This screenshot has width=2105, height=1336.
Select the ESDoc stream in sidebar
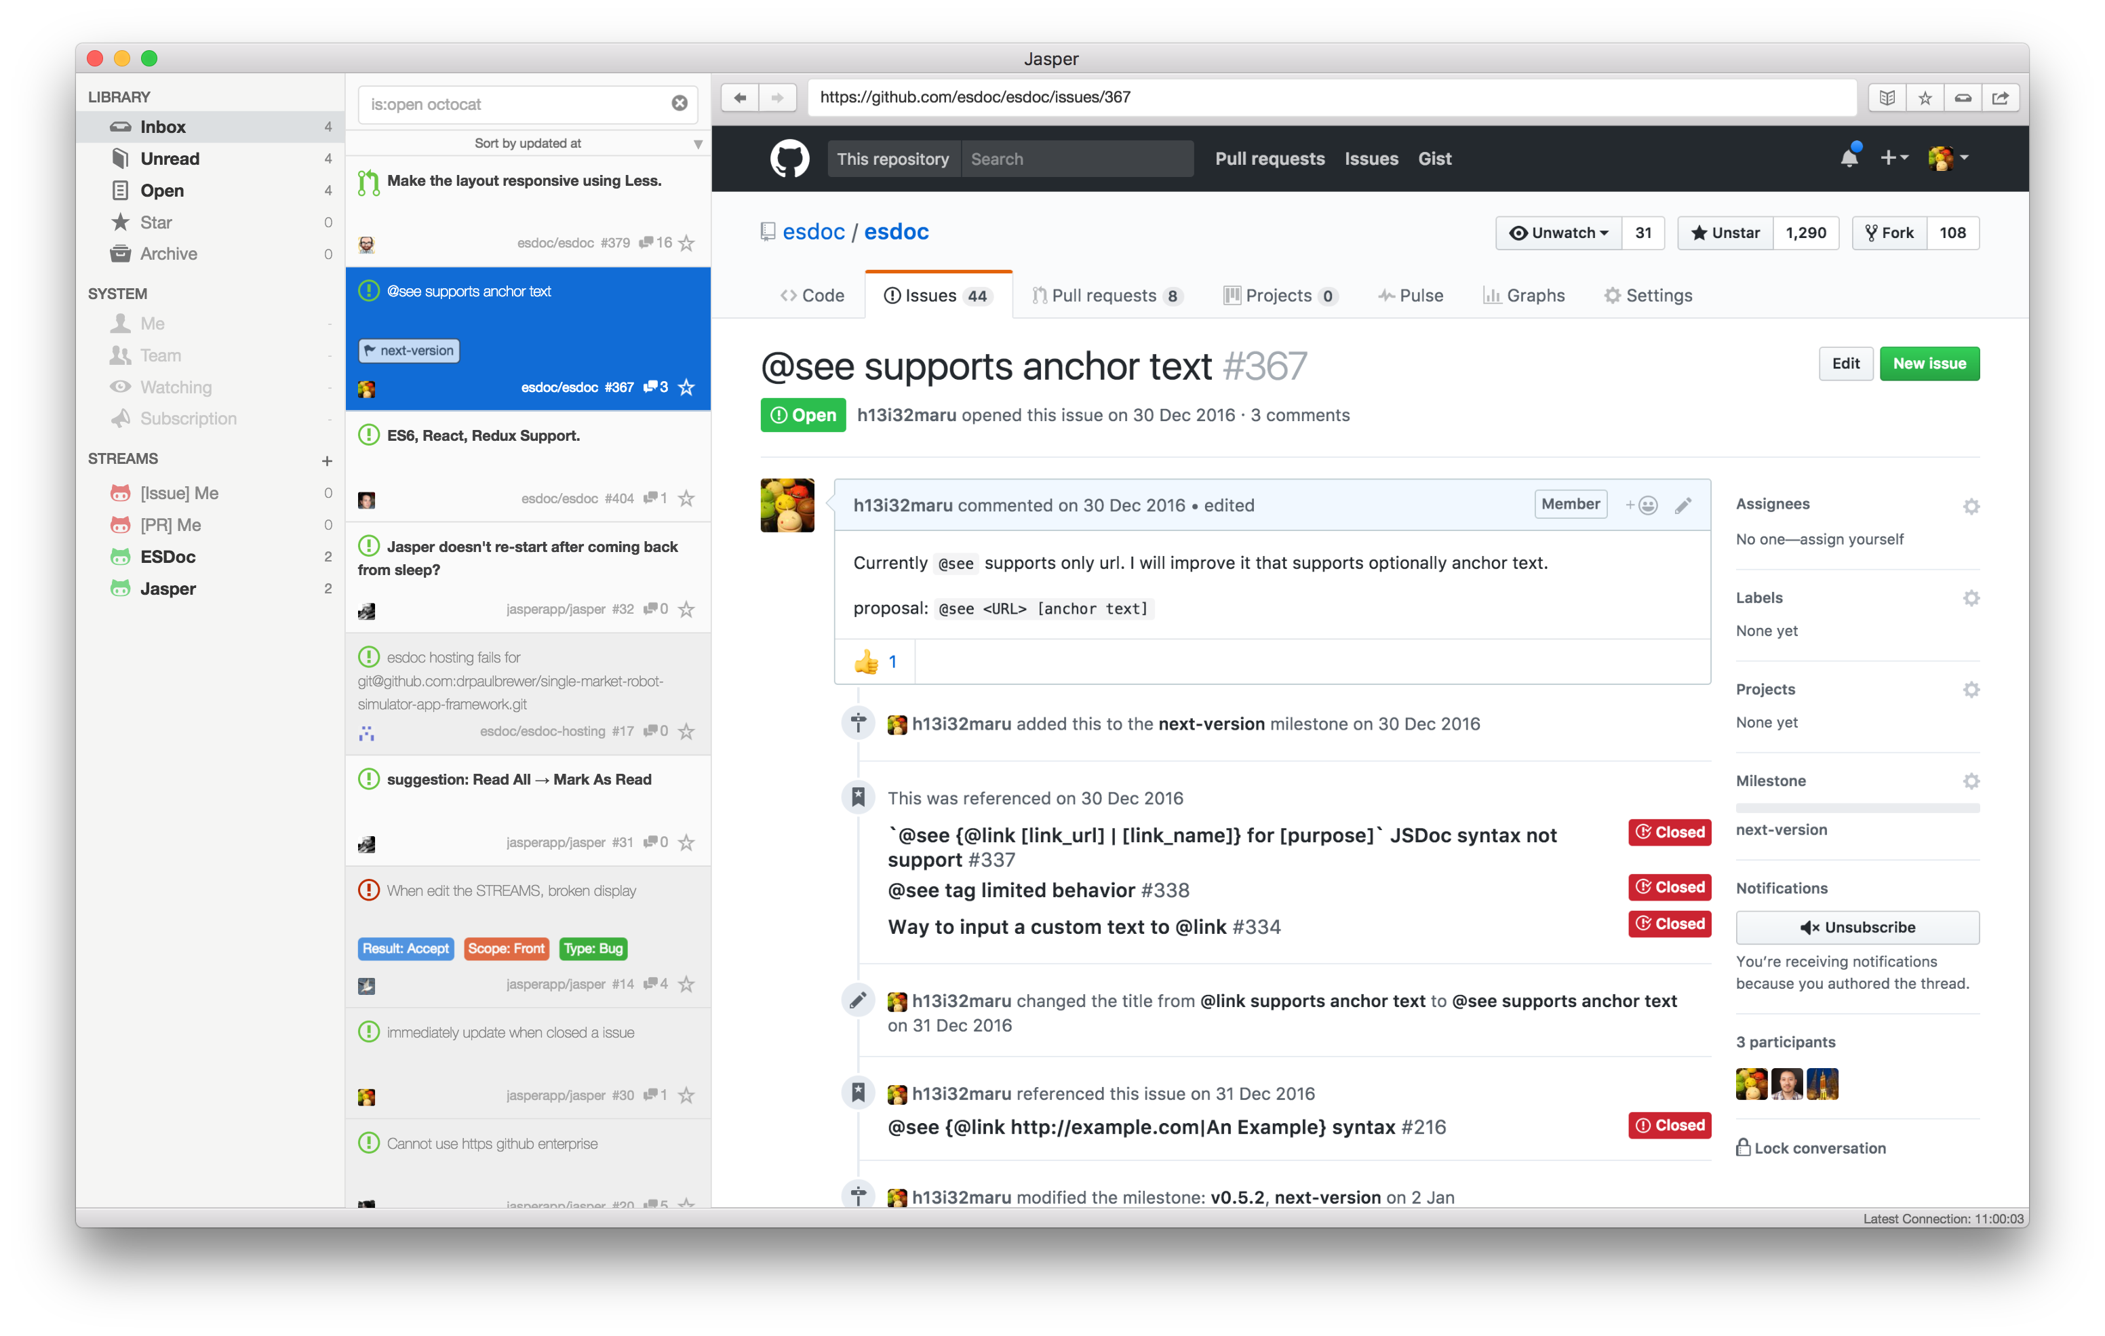click(x=168, y=557)
